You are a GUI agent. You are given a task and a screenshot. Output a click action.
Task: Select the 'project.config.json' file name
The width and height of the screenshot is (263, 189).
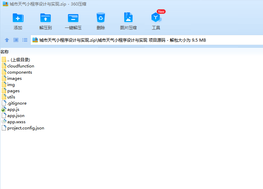[26, 128]
